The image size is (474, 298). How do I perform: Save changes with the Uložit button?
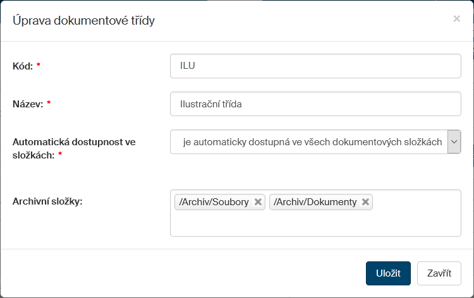(388, 273)
